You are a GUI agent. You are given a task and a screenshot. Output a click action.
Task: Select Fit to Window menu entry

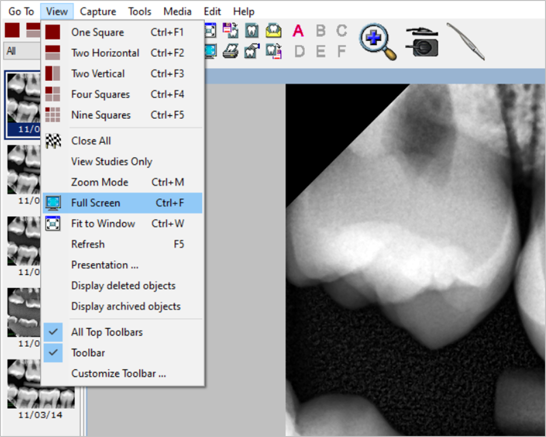[123, 224]
